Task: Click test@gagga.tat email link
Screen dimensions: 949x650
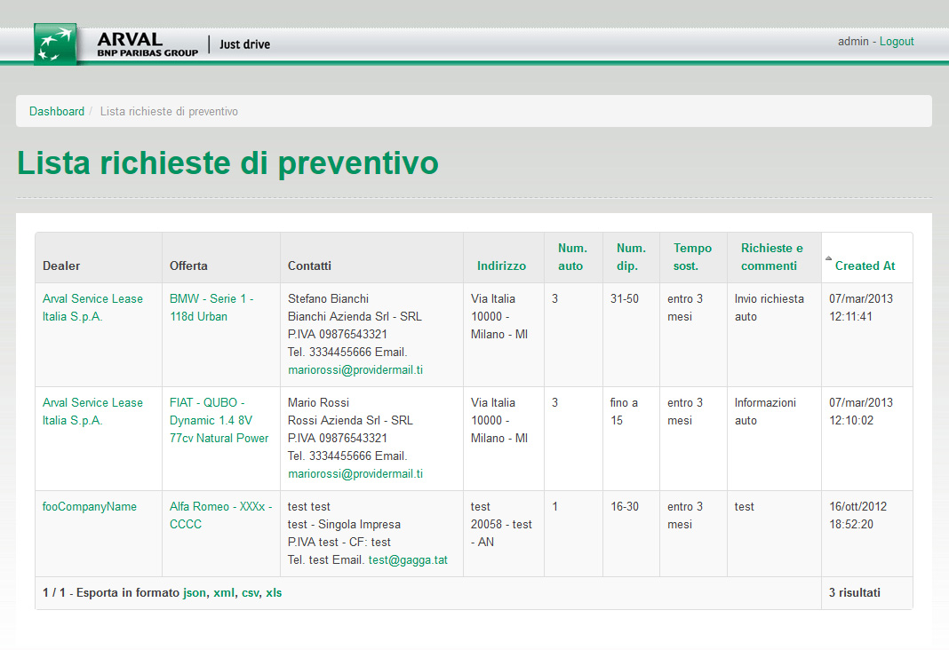Action: click(408, 560)
